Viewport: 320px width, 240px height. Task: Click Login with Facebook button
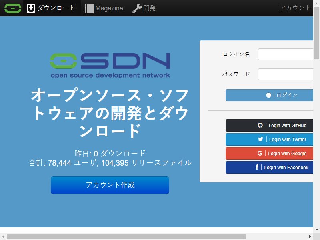[269, 167]
